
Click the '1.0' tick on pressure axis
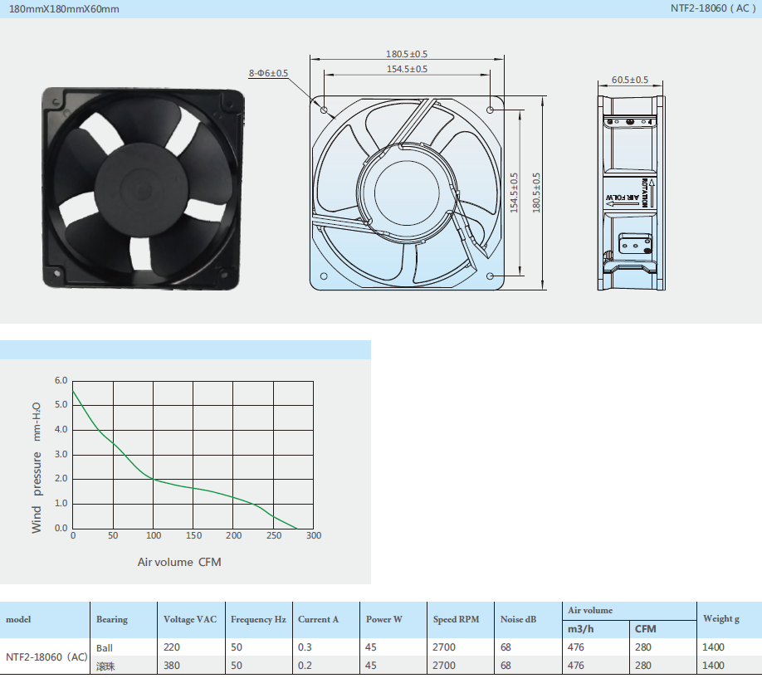tap(61, 504)
